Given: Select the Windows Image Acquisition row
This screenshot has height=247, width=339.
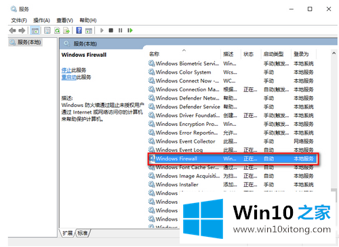Looking at the screenshot, I should coord(233,176).
